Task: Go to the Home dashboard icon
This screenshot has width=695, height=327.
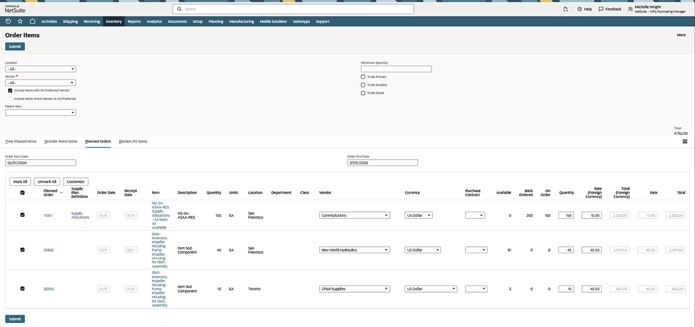Action: pyautogui.click(x=32, y=21)
